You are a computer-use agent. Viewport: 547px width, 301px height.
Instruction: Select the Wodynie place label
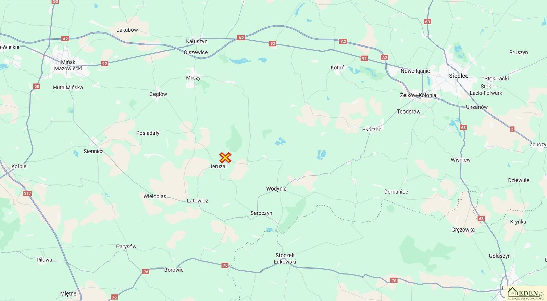[276, 188]
